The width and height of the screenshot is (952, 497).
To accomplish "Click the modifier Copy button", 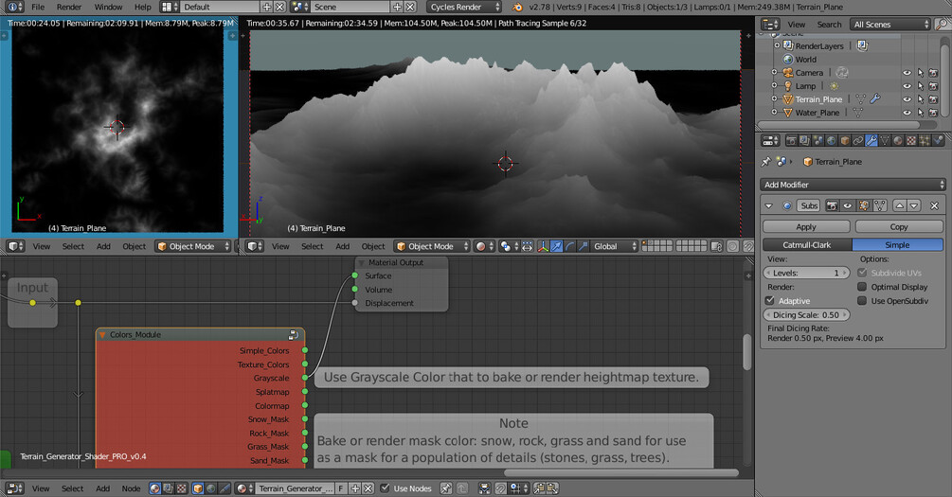I will 899,226.
